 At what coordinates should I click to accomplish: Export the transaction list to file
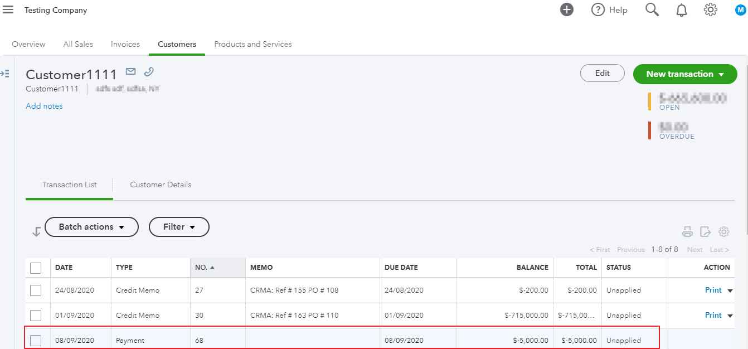pos(706,232)
